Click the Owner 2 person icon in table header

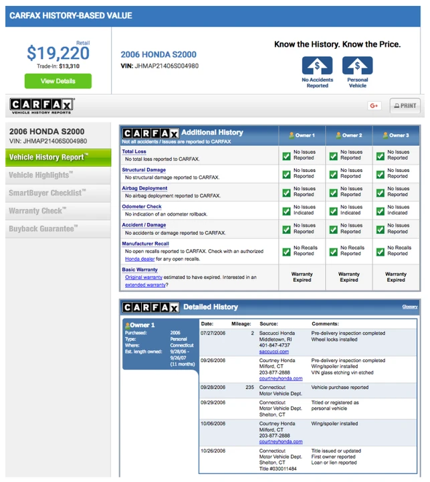tap(338, 135)
